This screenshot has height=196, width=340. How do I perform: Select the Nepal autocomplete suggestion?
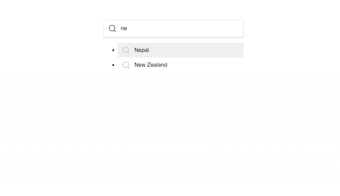[x=142, y=50]
